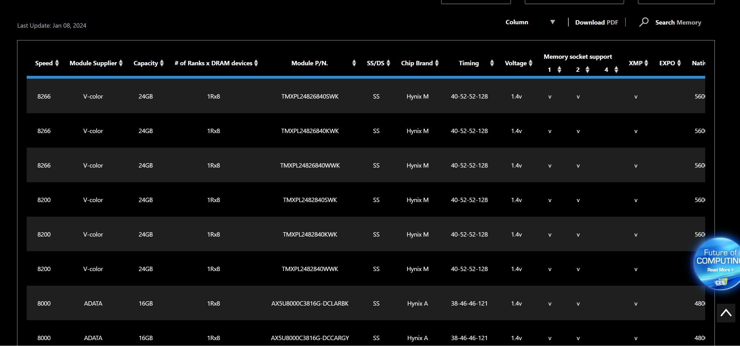Sort by Module P/N. arrows

click(354, 63)
